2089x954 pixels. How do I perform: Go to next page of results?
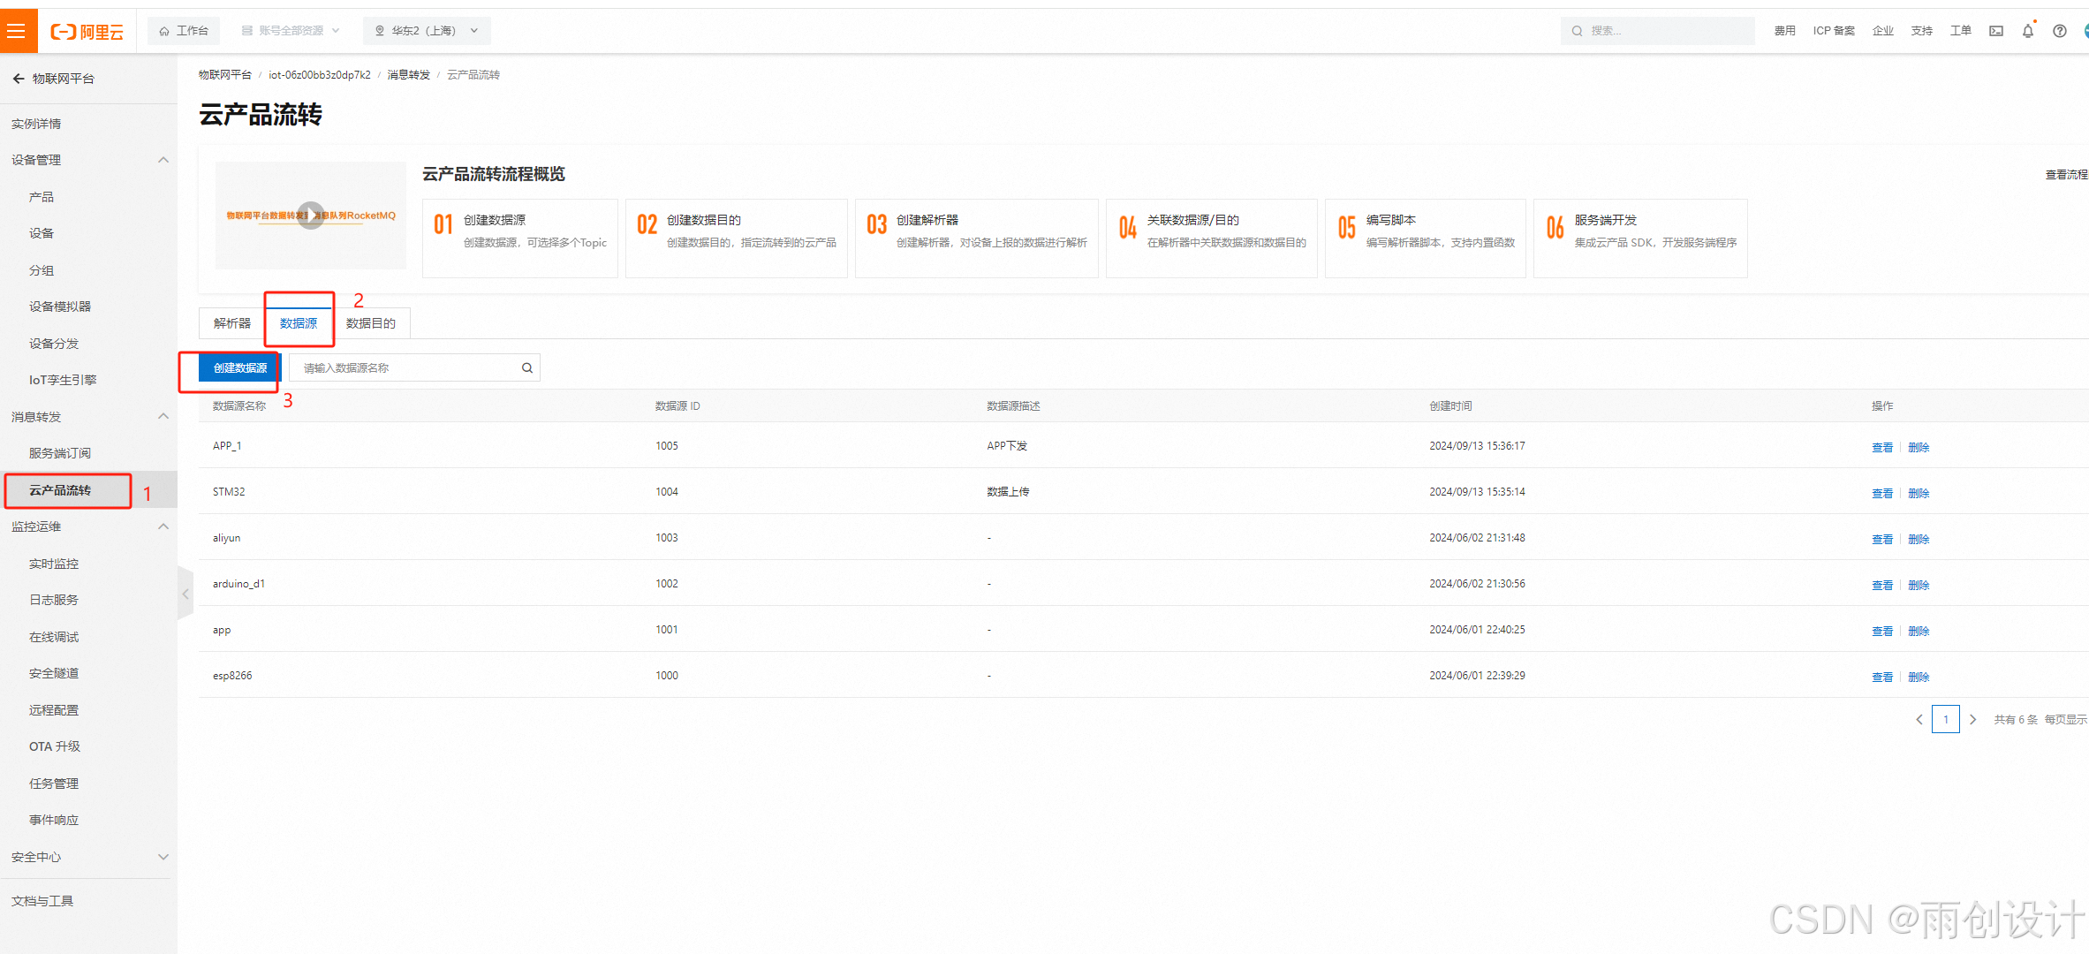click(1972, 720)
